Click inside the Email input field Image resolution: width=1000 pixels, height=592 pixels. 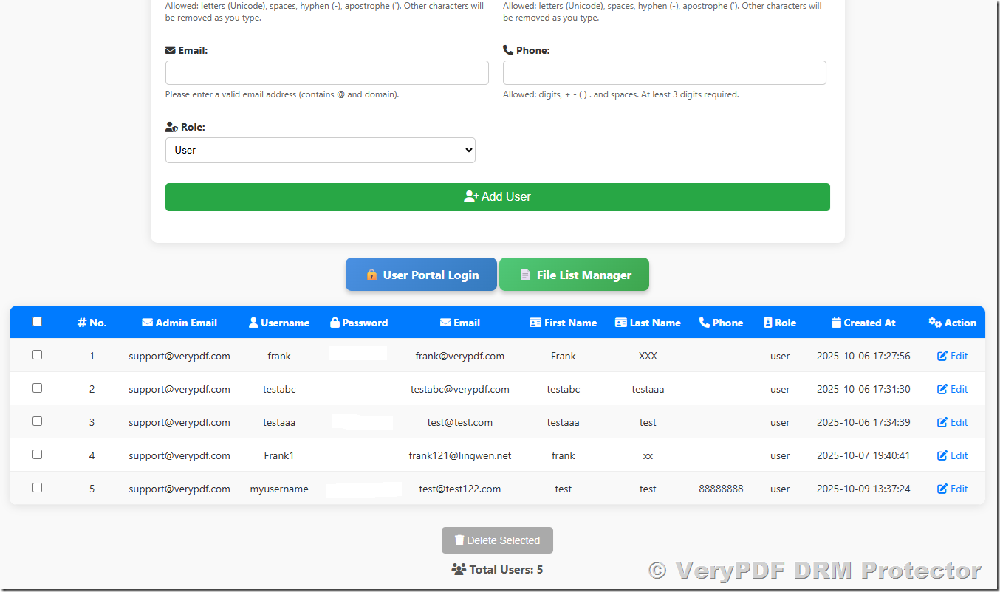pyautogui.click(x=327, y=72)
